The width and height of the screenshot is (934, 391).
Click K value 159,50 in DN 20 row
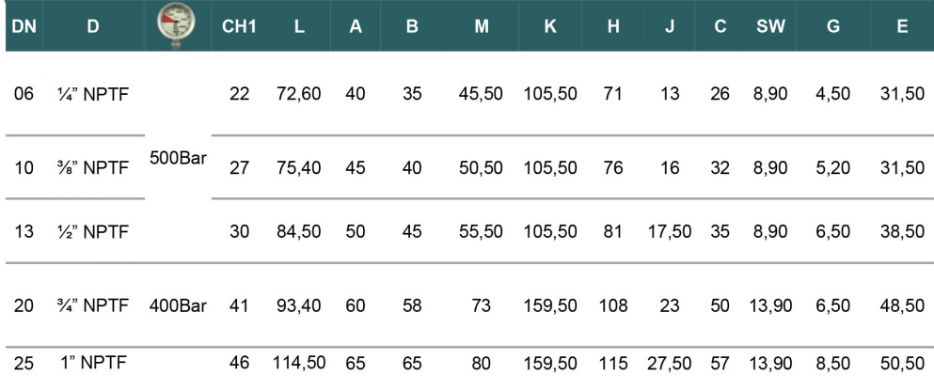(x=550, y=305)
